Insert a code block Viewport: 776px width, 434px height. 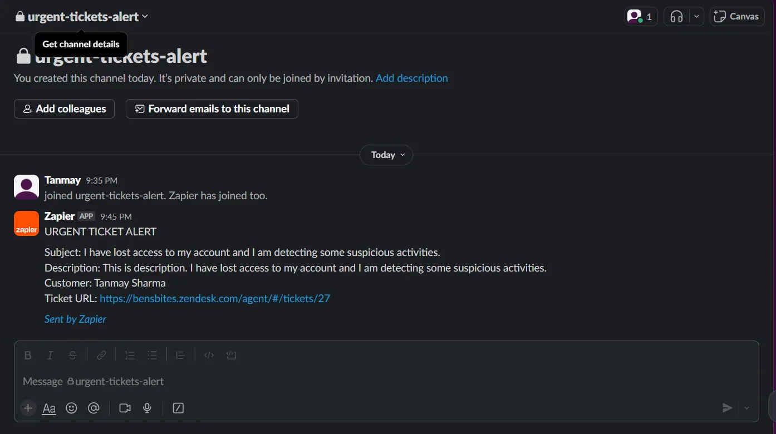point(232,355)
